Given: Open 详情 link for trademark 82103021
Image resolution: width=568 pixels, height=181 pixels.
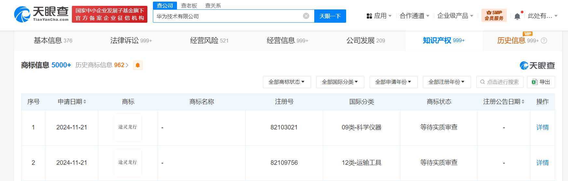Looking at the screenshot, I should click(x=542, y=127).
